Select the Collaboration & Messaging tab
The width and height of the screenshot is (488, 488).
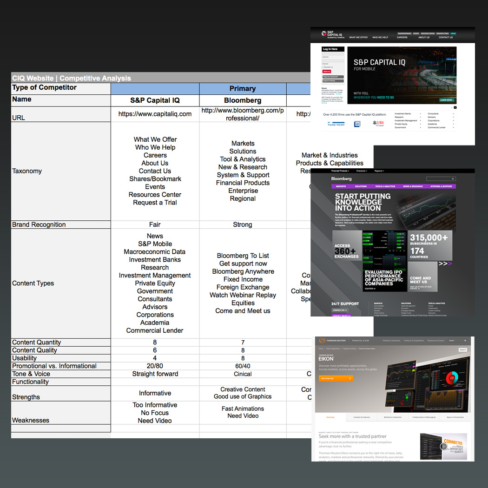click(424, 417)
